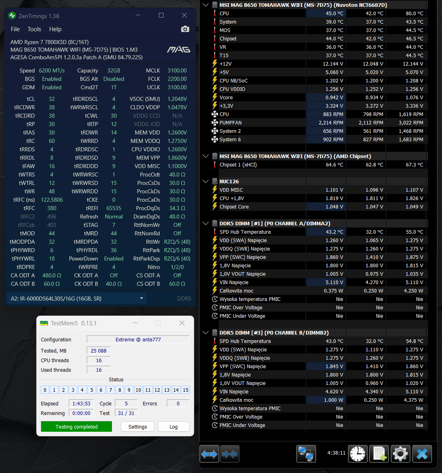Image resolution: width=442 pixels, height=473 pixels.
Task: Click the Errors count field showing 0
Action: point(178,403)
